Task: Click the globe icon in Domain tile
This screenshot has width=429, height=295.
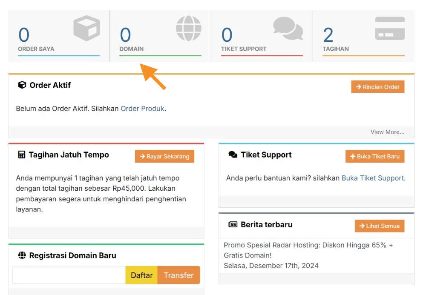Action: (x=188, y=29)
